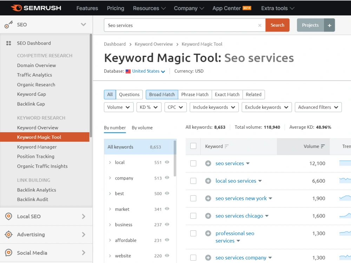Click the Semrush logo
The height and width of the screenshot is (263, 351).
36,8
